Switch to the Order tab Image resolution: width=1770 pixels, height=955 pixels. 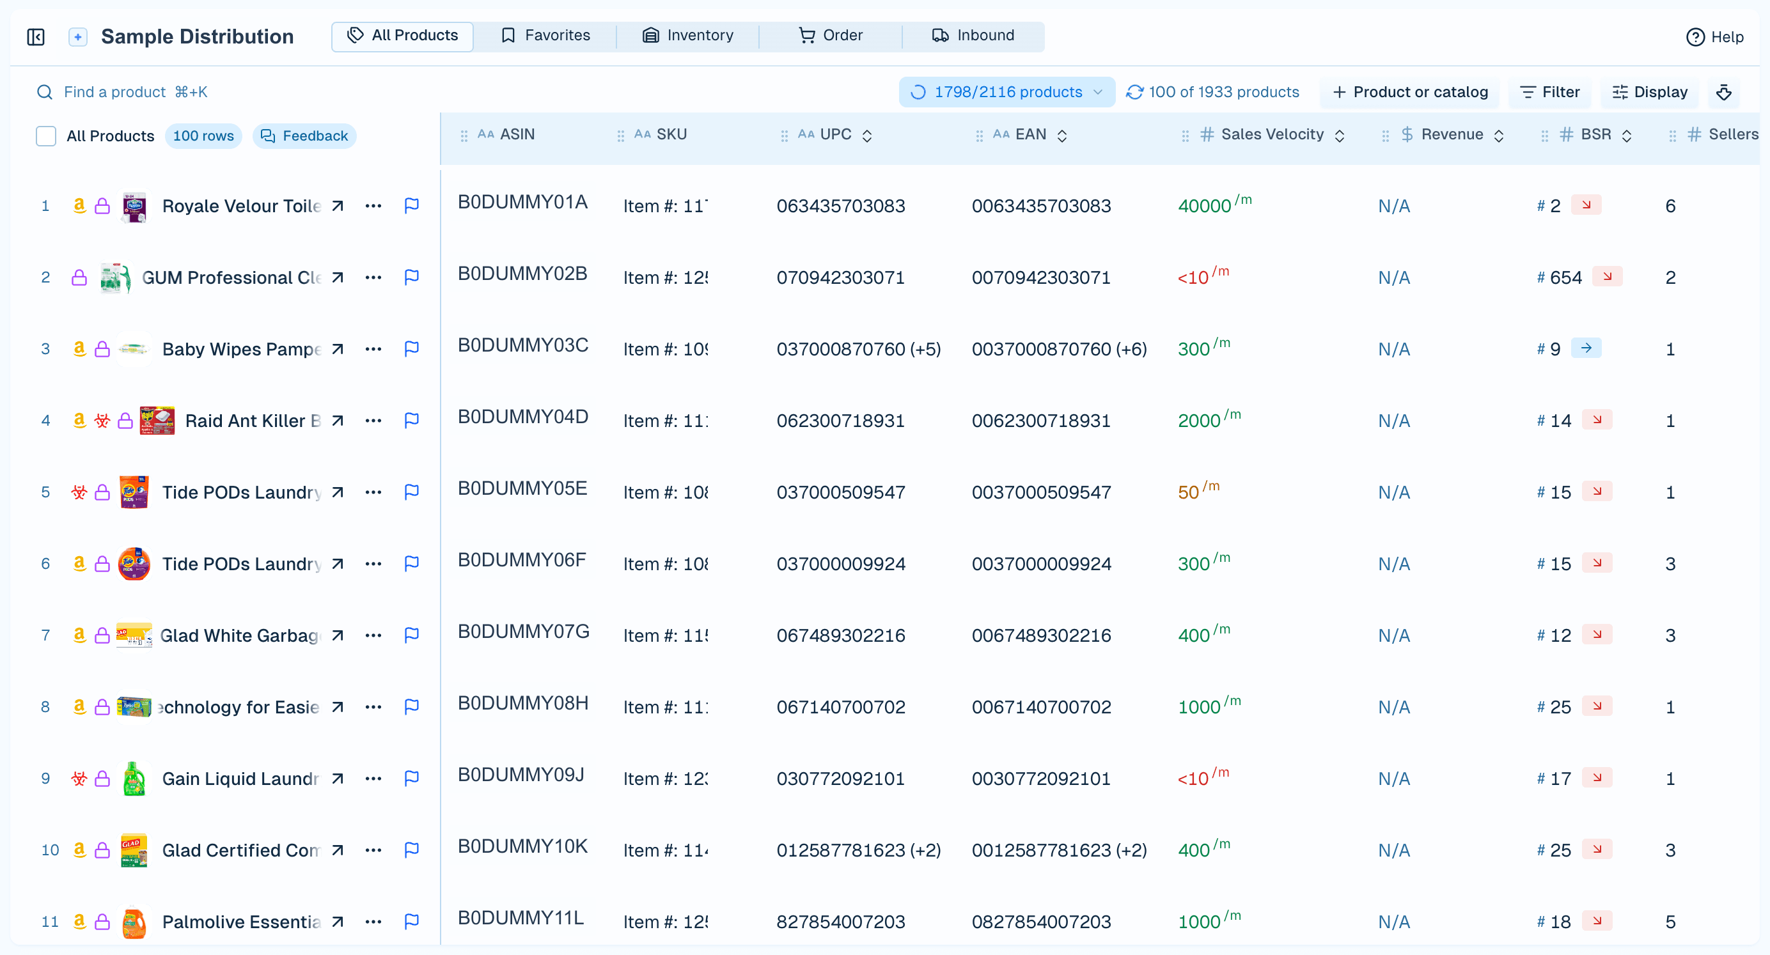pos(831,36)
